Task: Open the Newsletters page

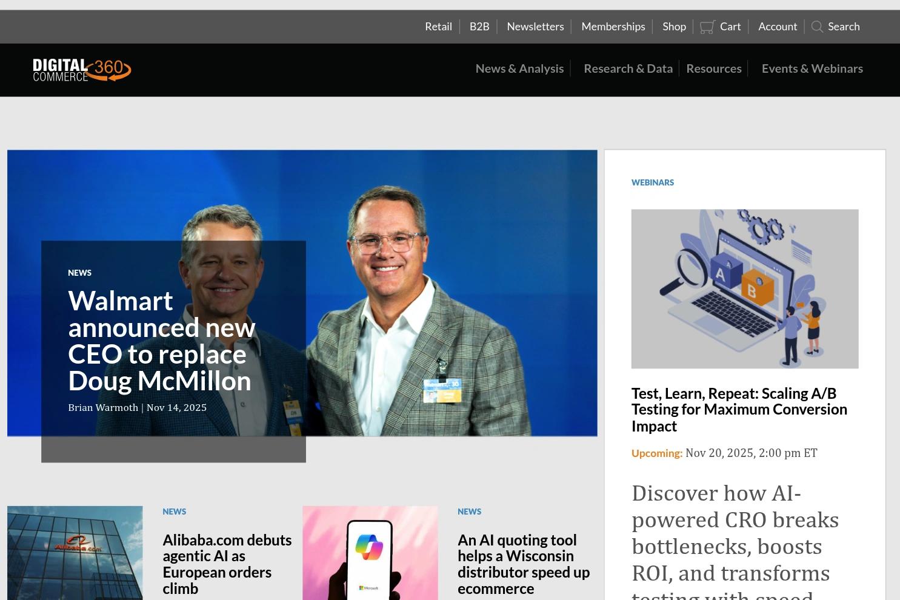Action: pyautogui.click(x=535, y=26)
